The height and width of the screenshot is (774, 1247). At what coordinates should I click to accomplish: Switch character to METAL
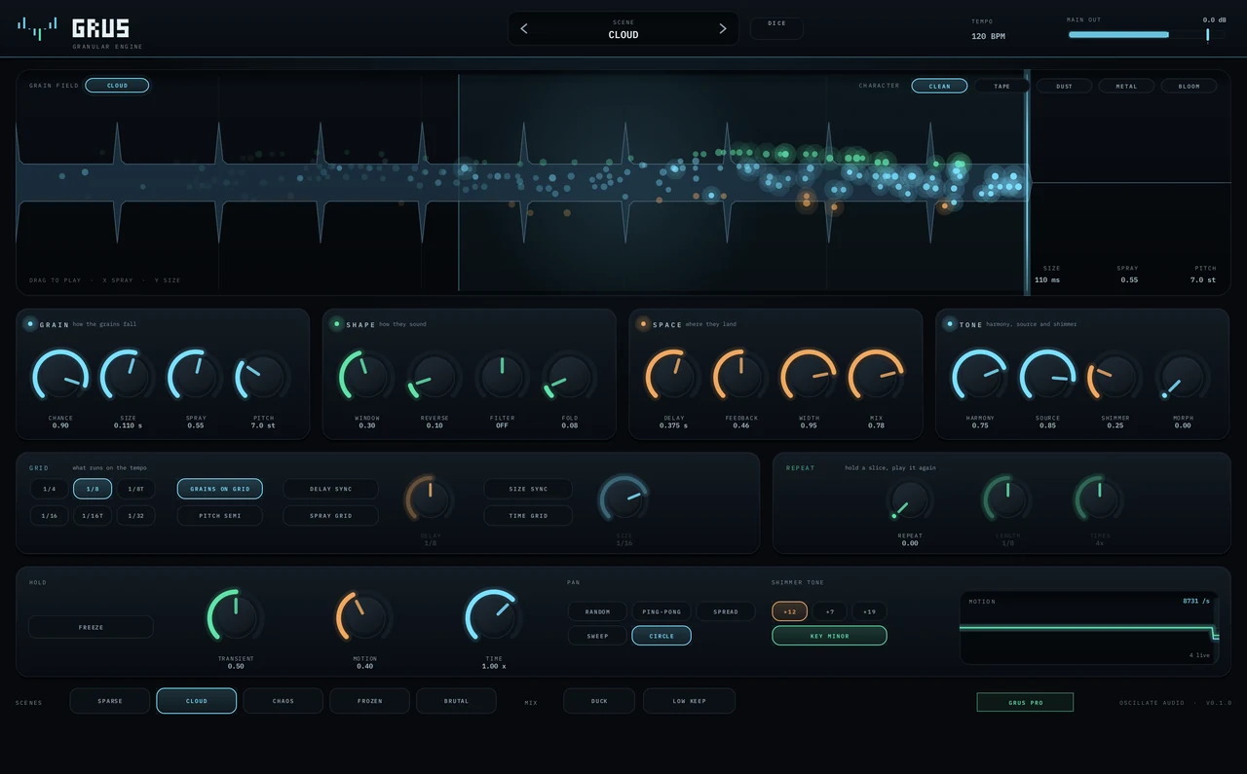1126,86
